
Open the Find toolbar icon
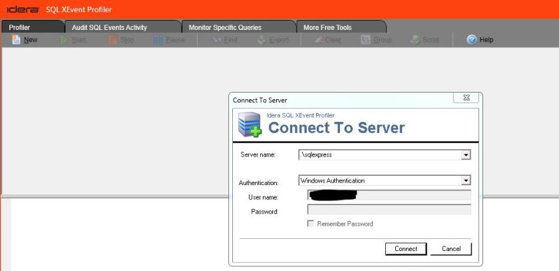click(x=217, y=40)
